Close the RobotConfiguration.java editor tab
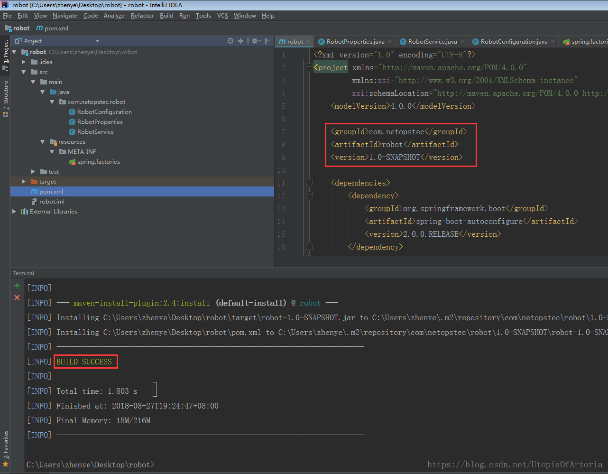The image size is (608, 474). [553, 42]
